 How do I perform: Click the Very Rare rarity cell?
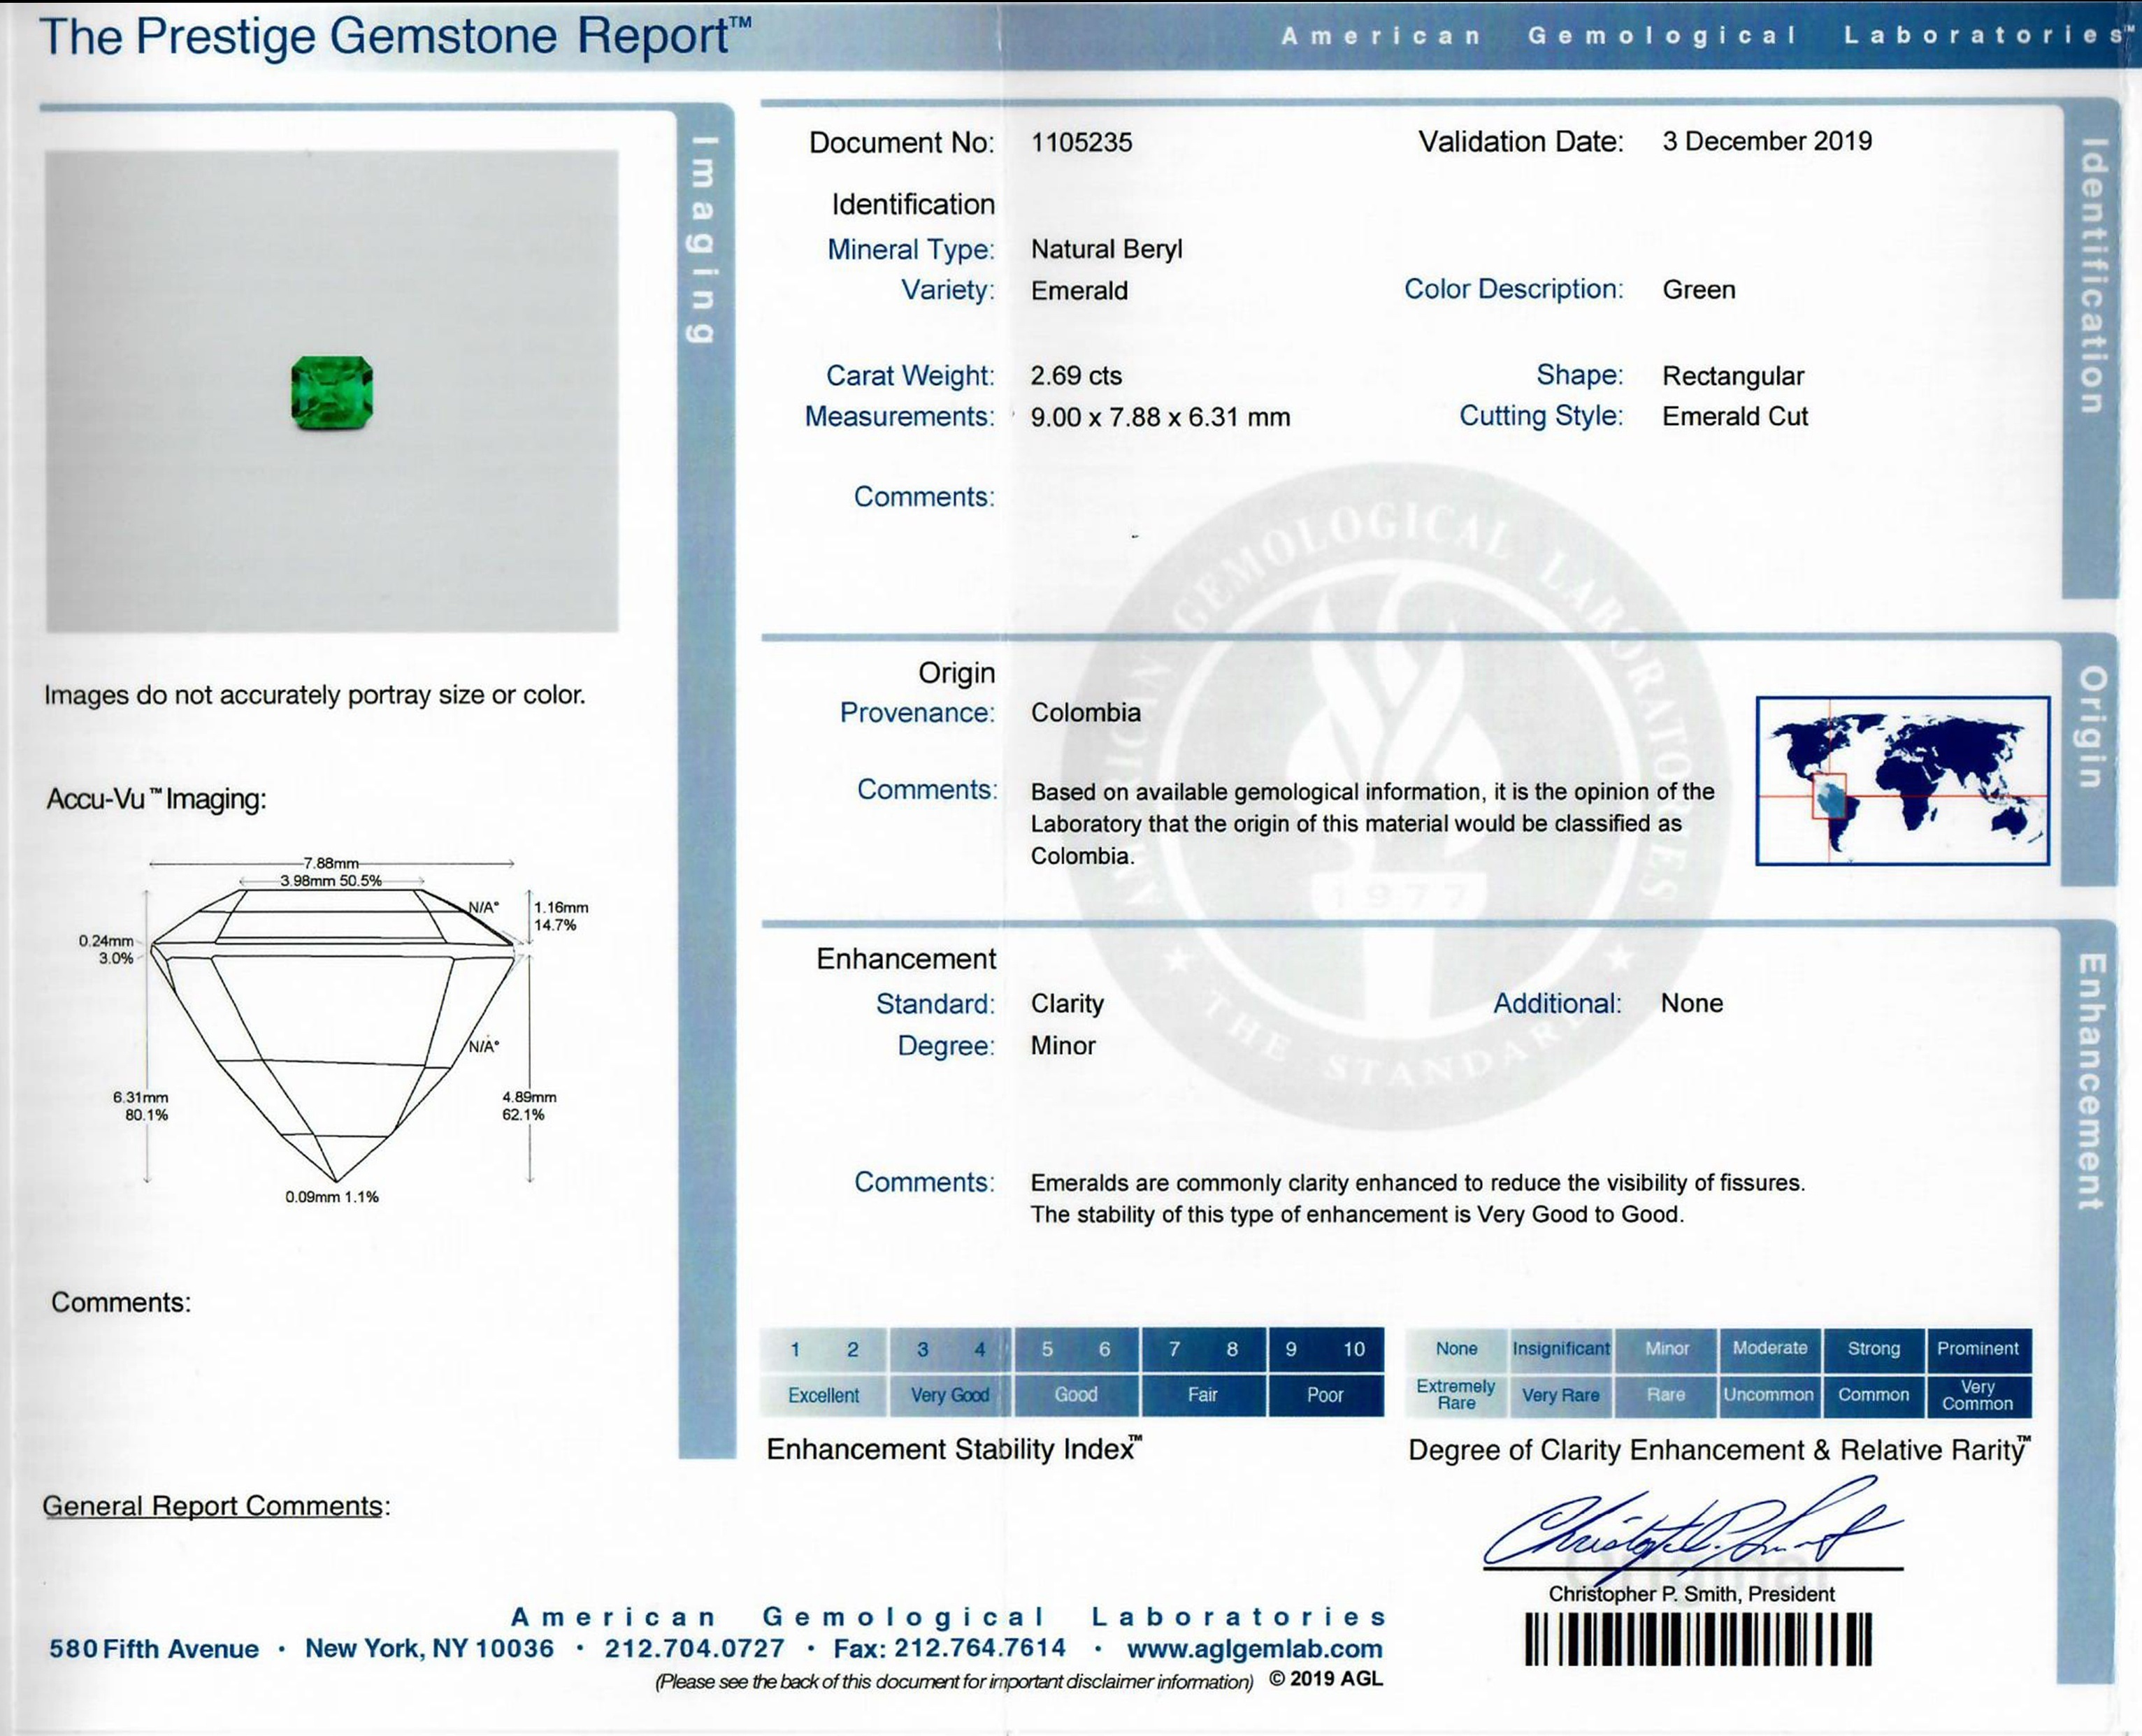point(1561,1395)
